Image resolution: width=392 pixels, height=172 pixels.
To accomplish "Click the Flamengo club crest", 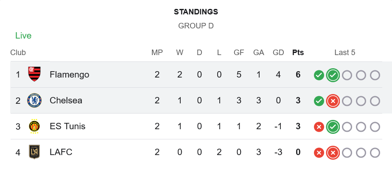I will [x=34, y=75].
